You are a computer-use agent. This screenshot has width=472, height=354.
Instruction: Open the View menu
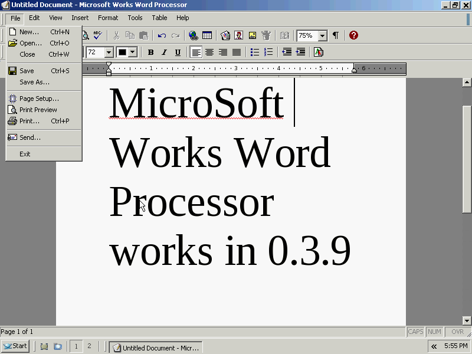tap(55, 18)
